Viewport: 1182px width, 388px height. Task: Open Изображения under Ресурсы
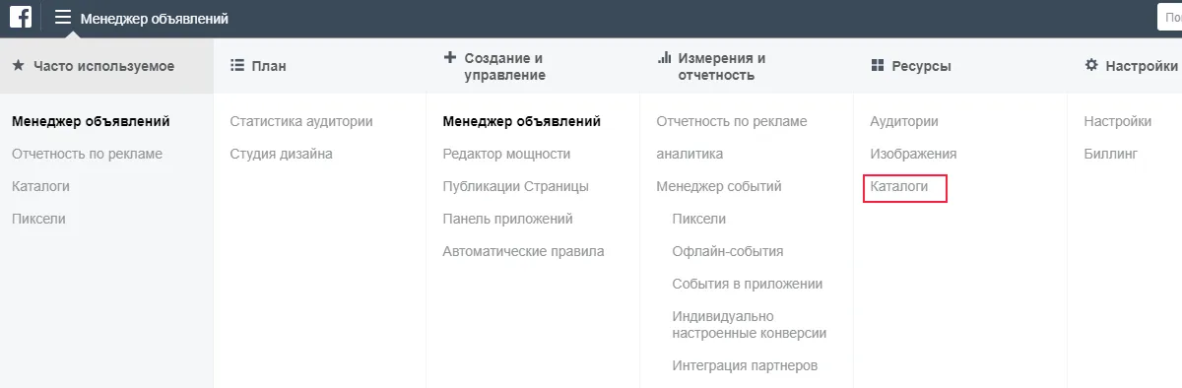(914, 155)
